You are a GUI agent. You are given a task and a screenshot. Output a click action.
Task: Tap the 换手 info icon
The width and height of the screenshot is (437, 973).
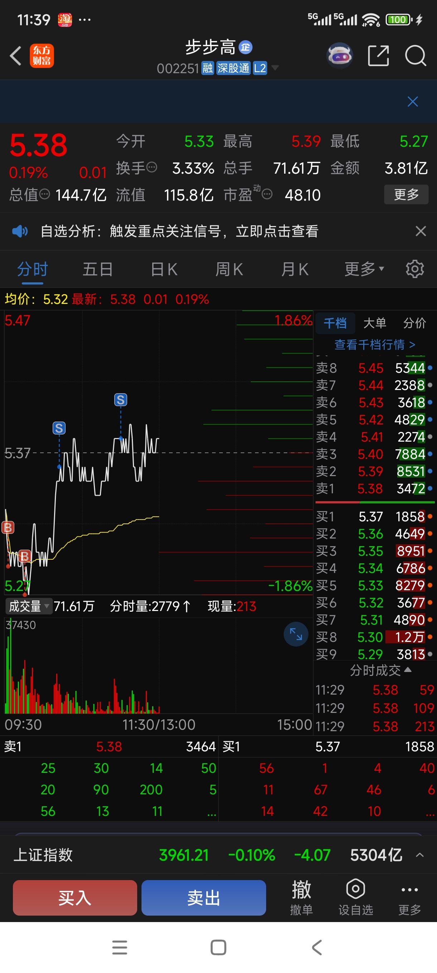tap(152, 167)
